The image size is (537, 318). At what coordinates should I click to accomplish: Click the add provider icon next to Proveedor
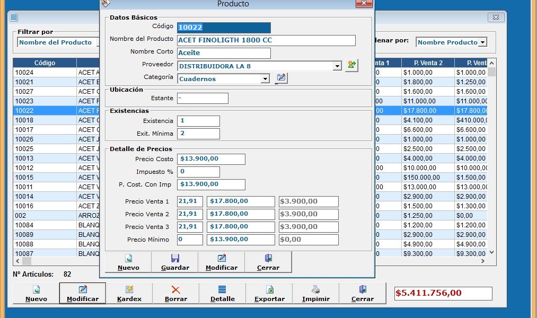point(351,66)
